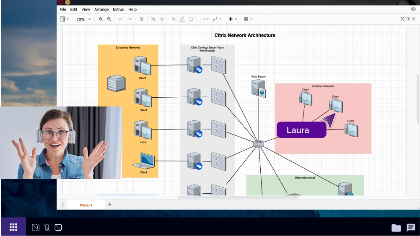Toggle the format panel icon

tap(408, 19)
